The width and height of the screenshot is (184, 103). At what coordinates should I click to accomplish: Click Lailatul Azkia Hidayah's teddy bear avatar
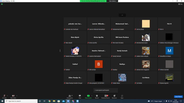[x=146, y=51]
